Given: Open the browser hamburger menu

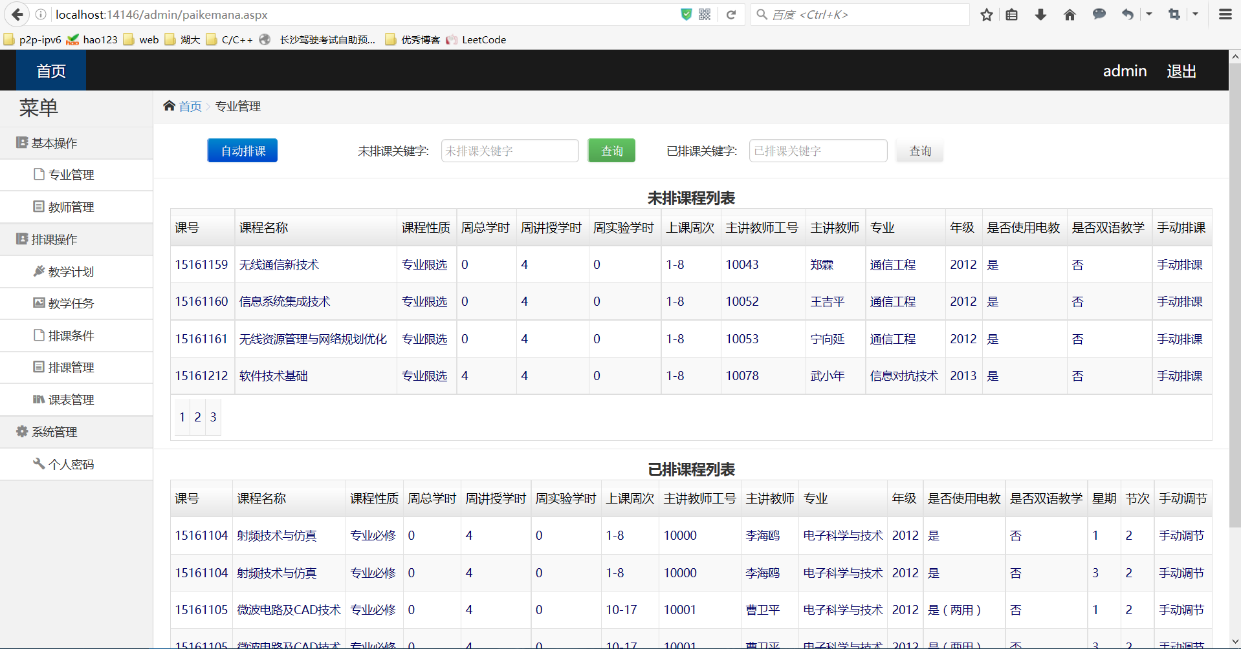Looking at the screenshot, I should pos(1225,14).
